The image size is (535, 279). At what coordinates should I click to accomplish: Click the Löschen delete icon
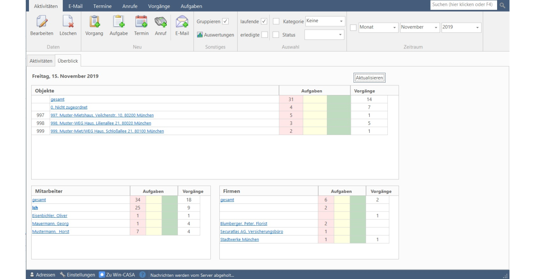pyautogui.click(x=68, y=22)
